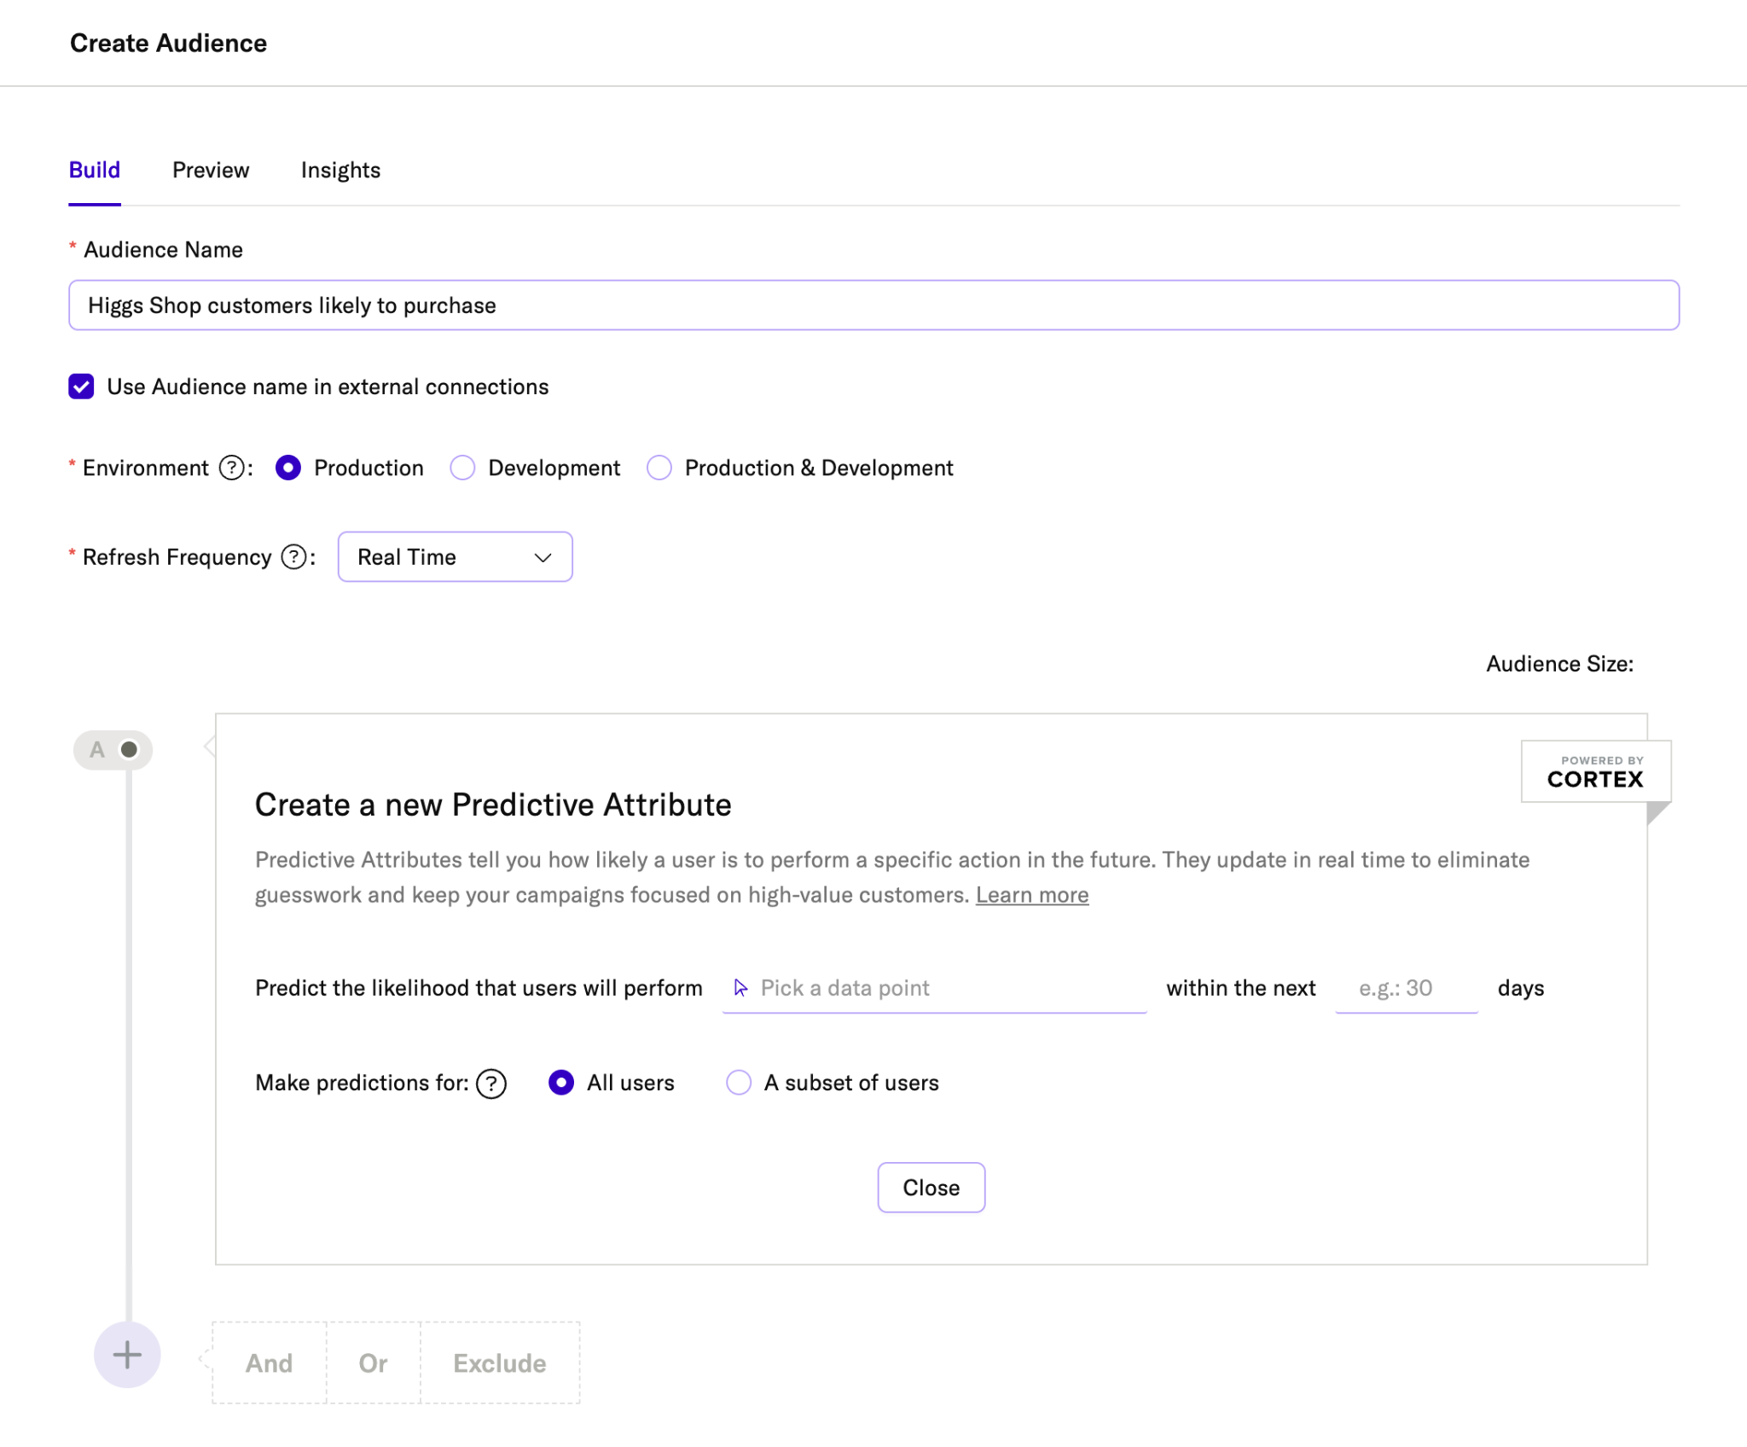Choose A subset of users option
Viewport: 1747px width, 1447px height.
(x=738, y=1083)
